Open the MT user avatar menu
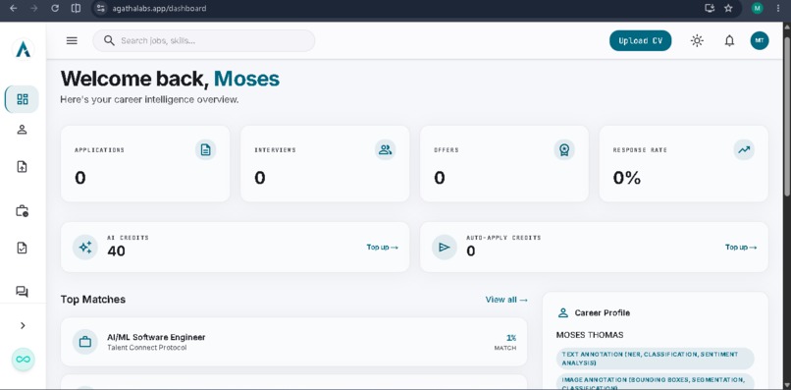791x390 pixels. tap(760, 41)
